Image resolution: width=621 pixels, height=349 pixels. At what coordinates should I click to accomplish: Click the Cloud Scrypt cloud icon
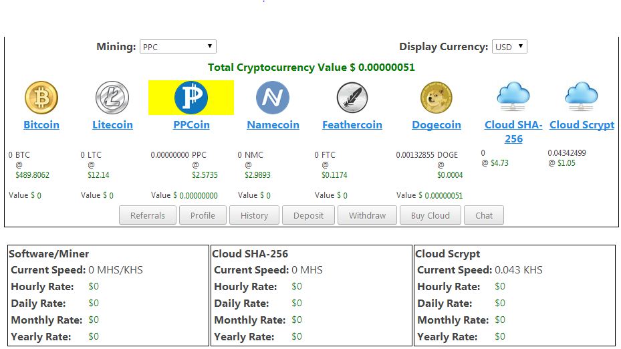click(x=582, y=96)
